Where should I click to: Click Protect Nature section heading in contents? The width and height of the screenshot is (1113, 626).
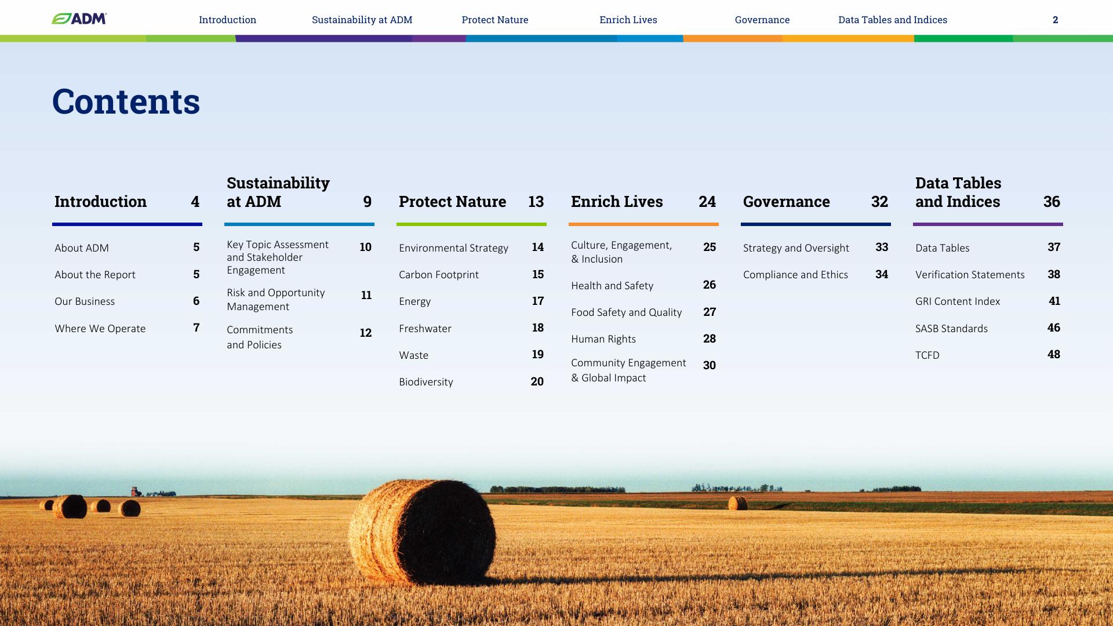click(452, 202)
